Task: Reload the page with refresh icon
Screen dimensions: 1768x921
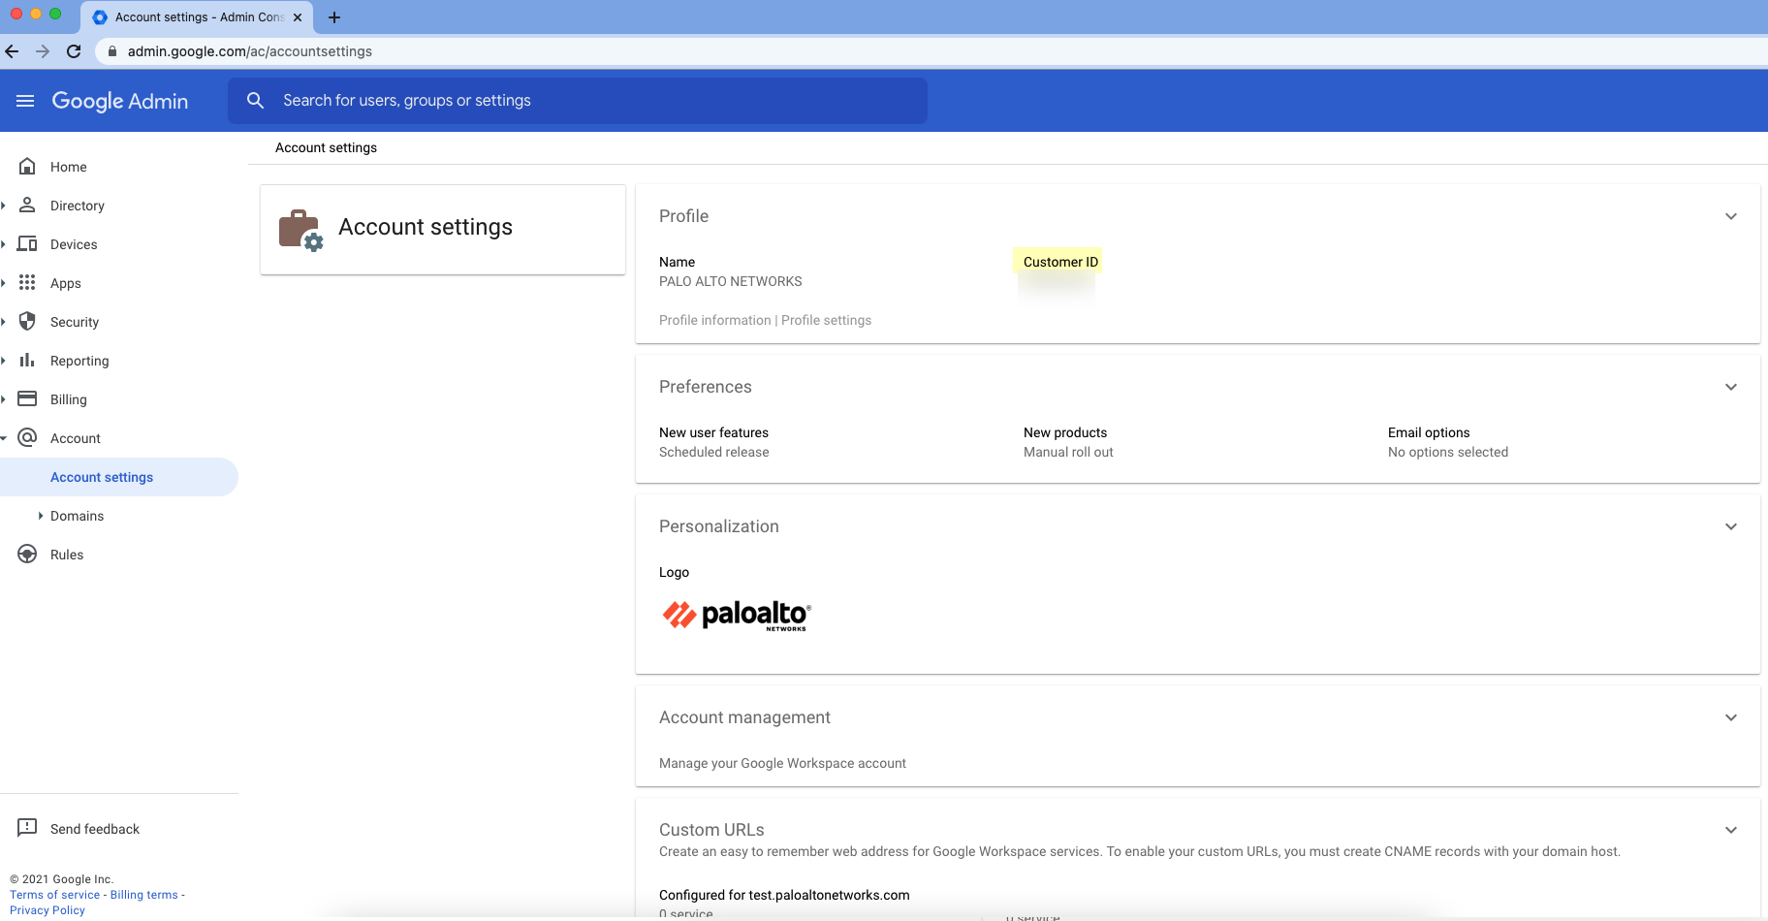Action: 74,51
